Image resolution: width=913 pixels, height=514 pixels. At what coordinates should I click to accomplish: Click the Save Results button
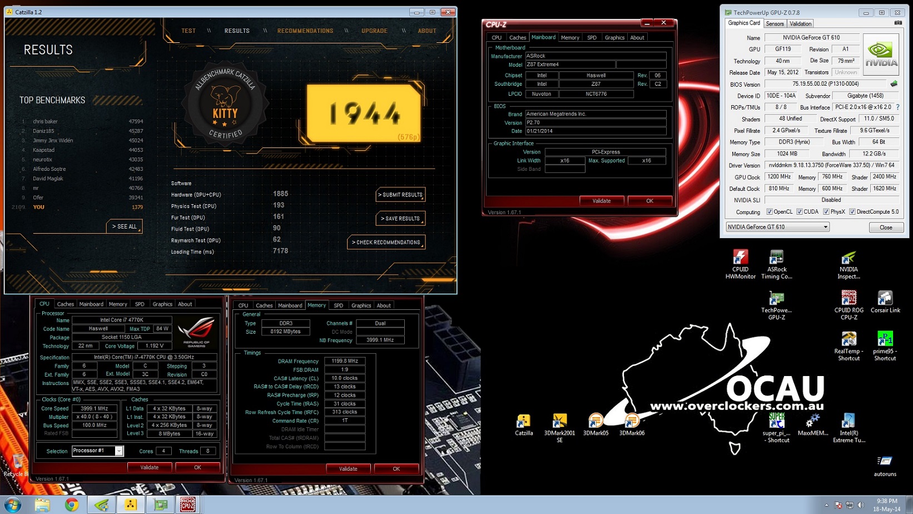click(400, 219)
